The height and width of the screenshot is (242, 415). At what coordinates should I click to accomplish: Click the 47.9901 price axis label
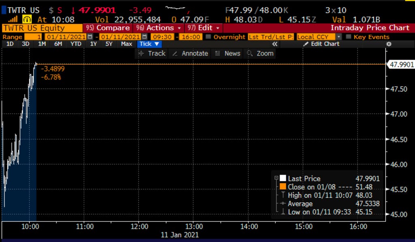pos(401,64)
